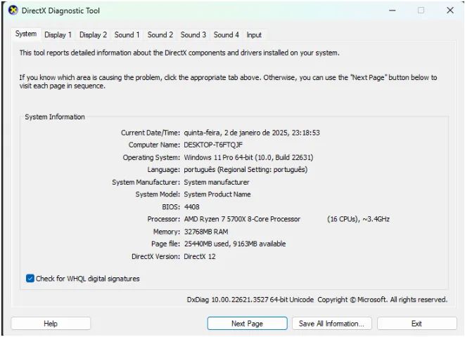The width and height of the screenshot is (465, 337).
Task: Click Save All Information button
Action: pyautogui.click(x=331, y=324)
